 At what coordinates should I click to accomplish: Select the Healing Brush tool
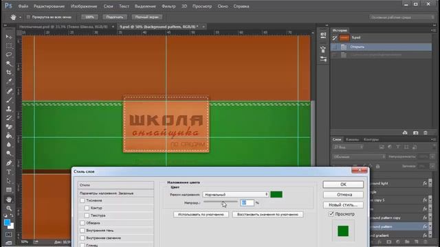tap(9, 91)
